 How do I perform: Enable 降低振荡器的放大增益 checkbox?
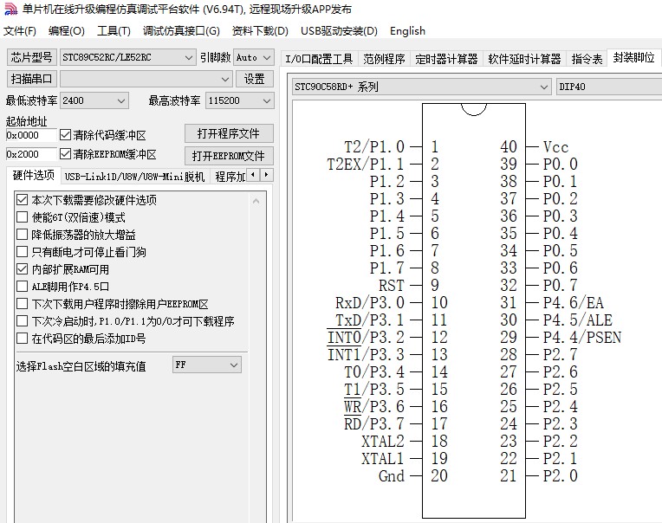pos(22,235)
